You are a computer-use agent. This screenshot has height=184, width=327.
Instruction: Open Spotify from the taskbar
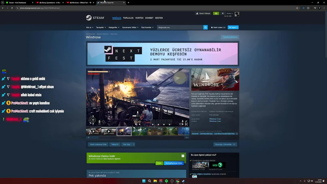click(166, 181)
